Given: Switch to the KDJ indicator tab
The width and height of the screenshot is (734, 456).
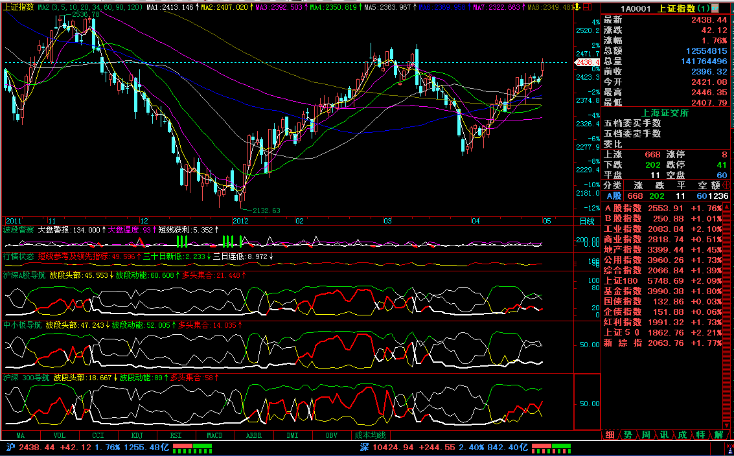Looking at the screenshot, I should [137, 435].
